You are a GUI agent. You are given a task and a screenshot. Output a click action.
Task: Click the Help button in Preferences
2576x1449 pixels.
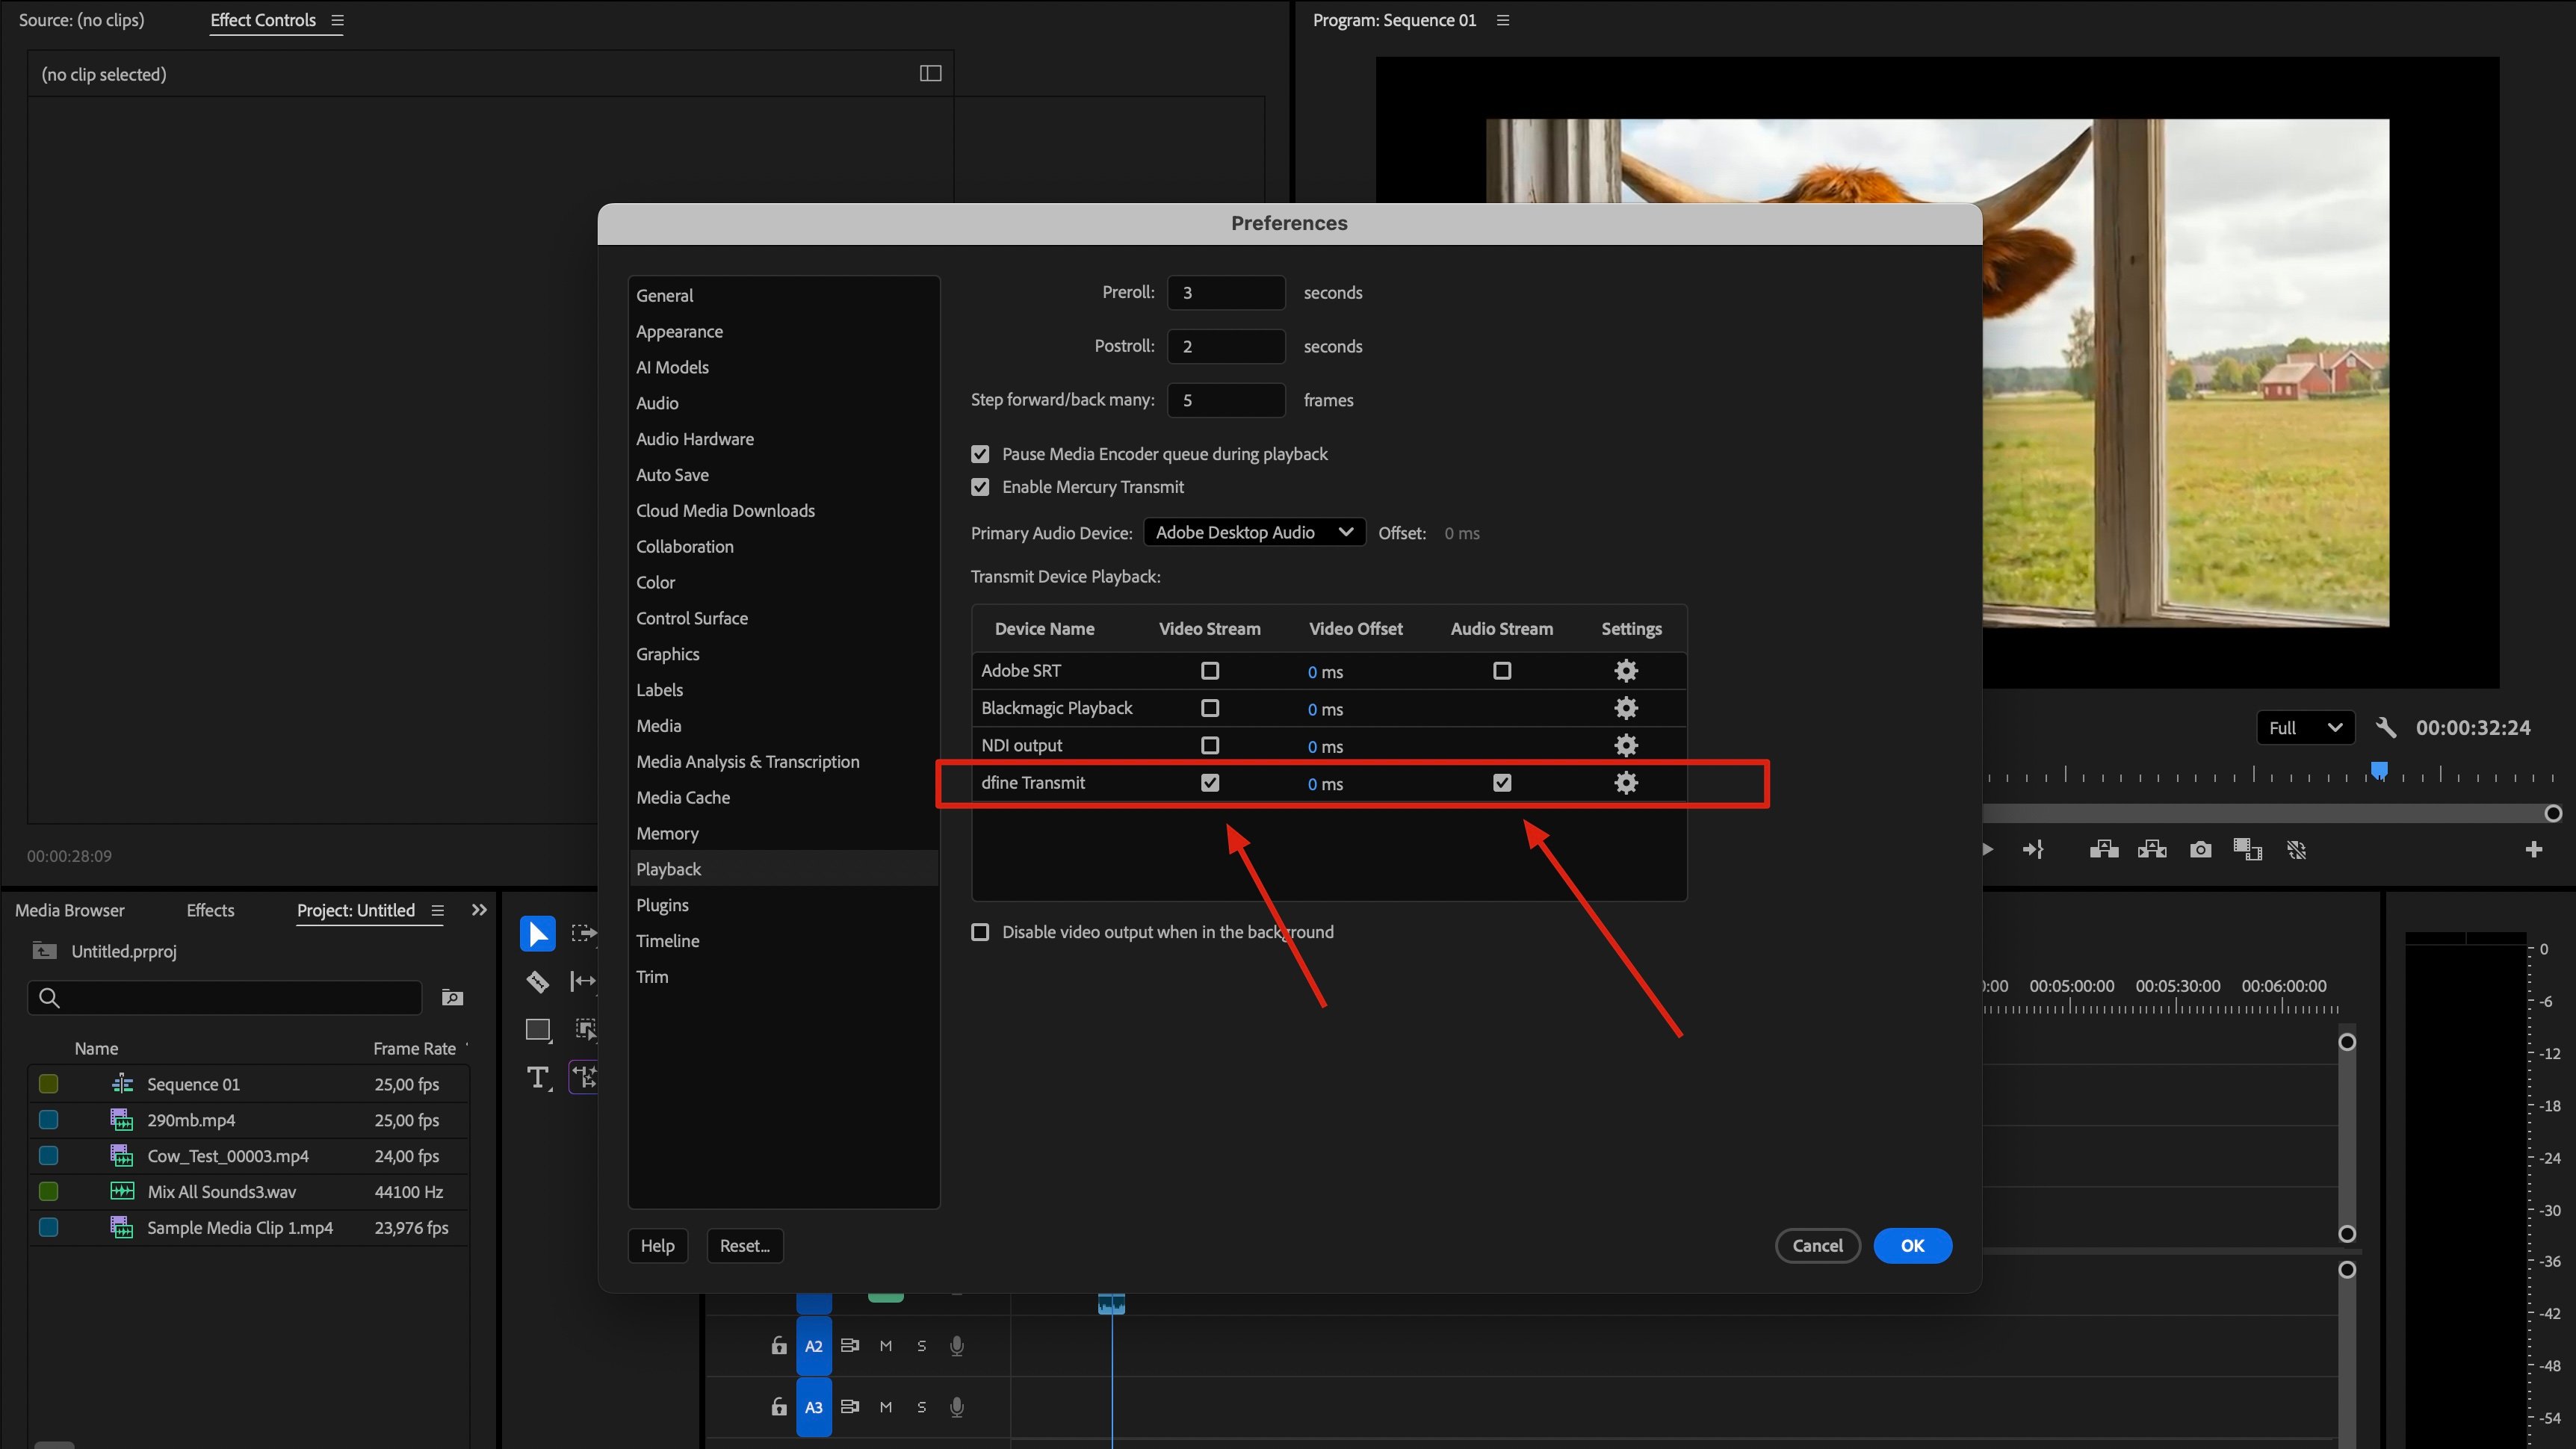(657, 1246)
